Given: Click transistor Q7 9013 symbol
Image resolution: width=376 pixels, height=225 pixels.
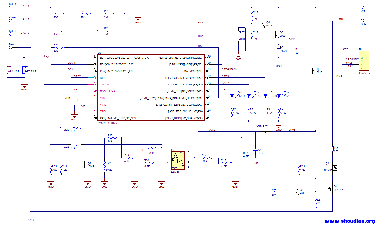Looking at the screenshot, I should click(x=277, y=34).
